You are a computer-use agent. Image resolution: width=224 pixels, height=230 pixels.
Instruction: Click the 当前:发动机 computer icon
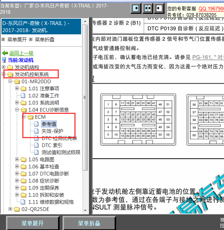pos(4,60)
